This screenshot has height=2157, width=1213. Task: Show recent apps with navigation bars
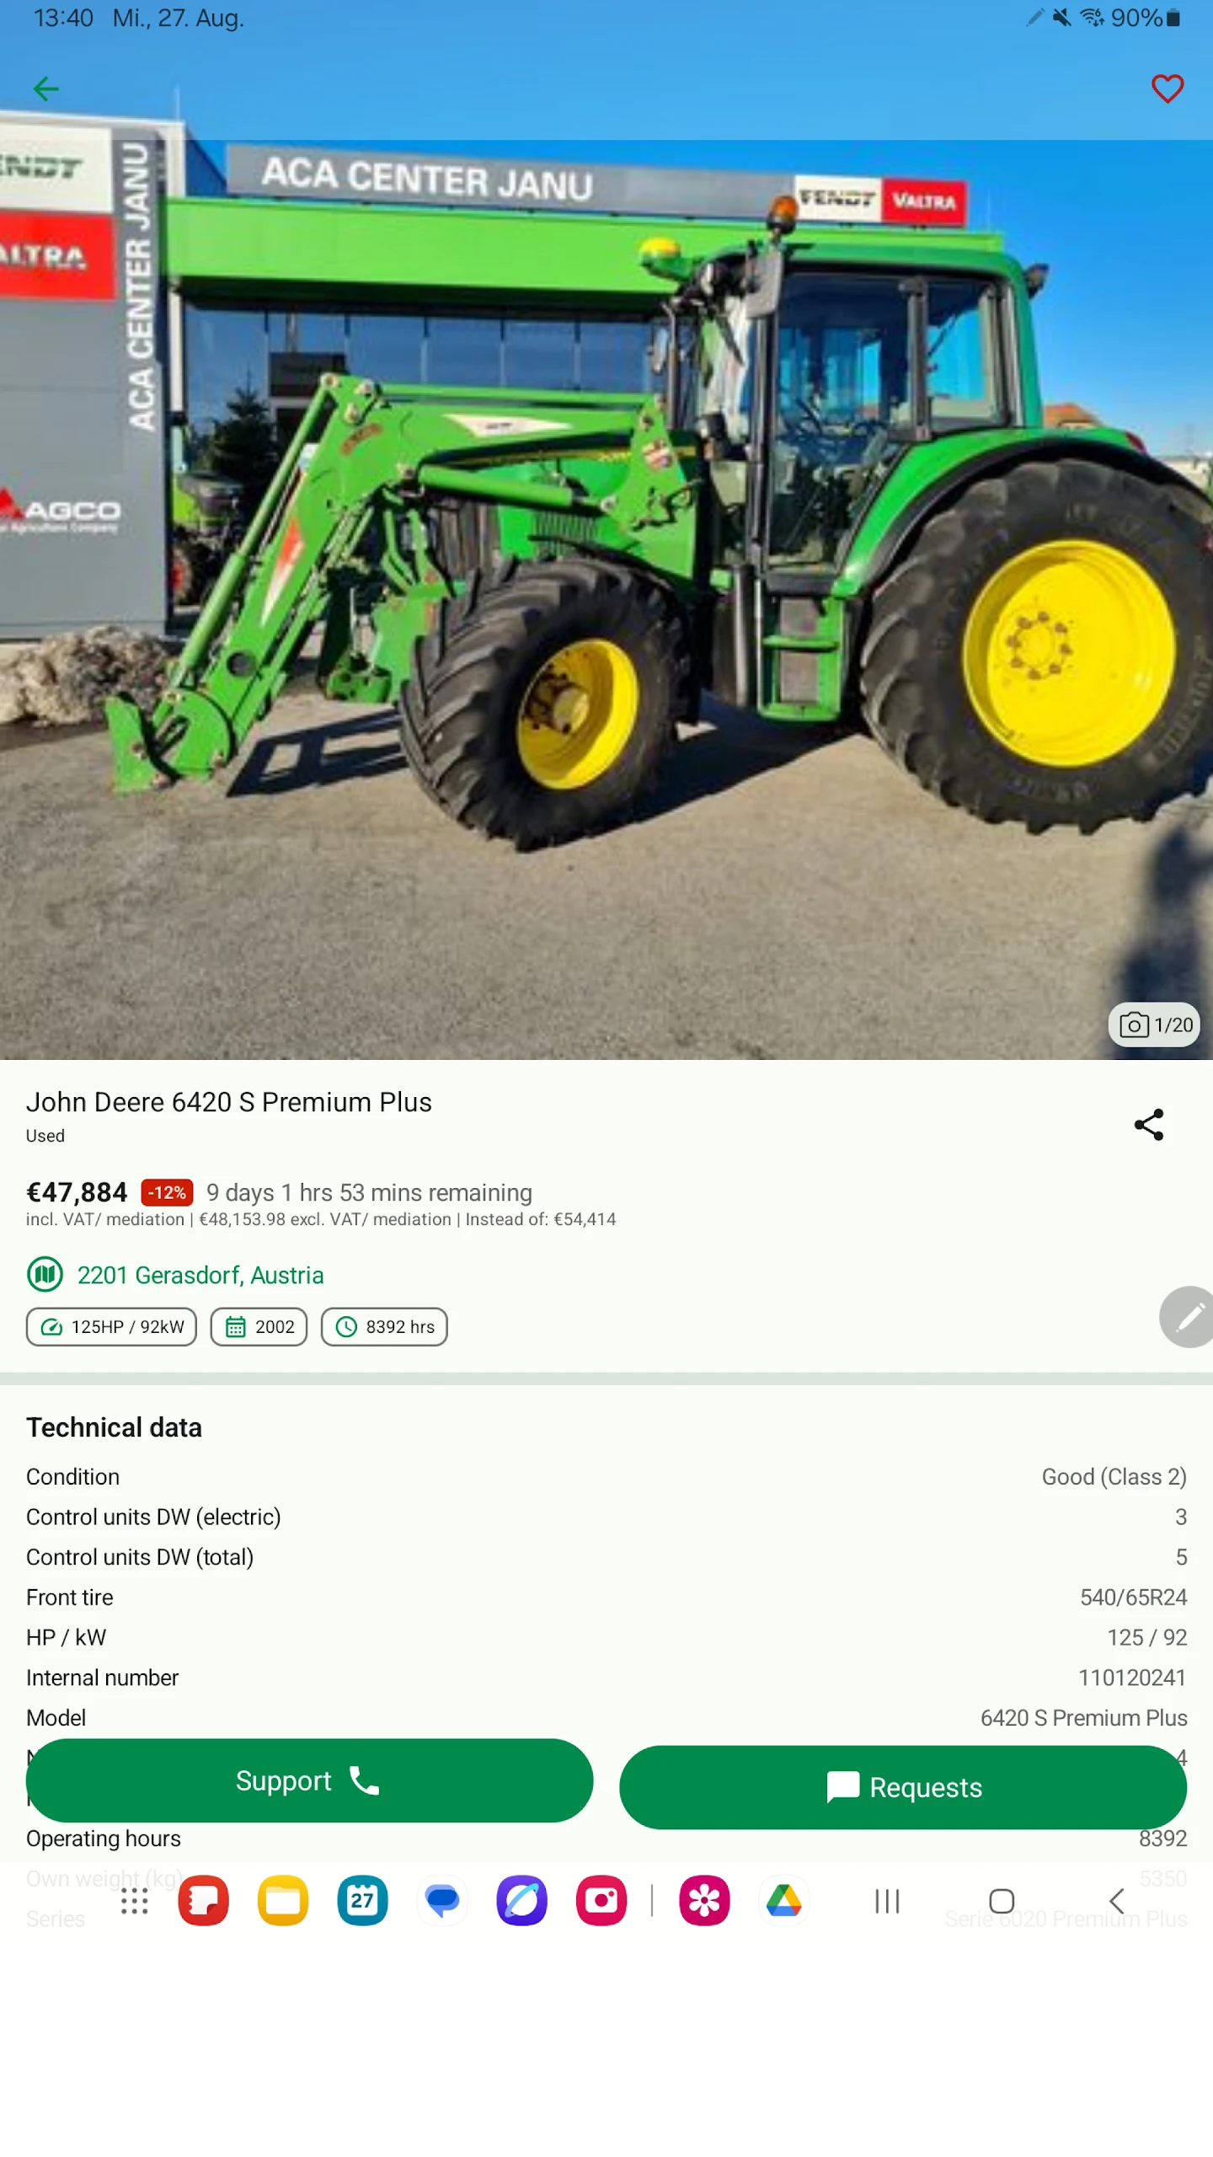click(x=887, y=1901)
